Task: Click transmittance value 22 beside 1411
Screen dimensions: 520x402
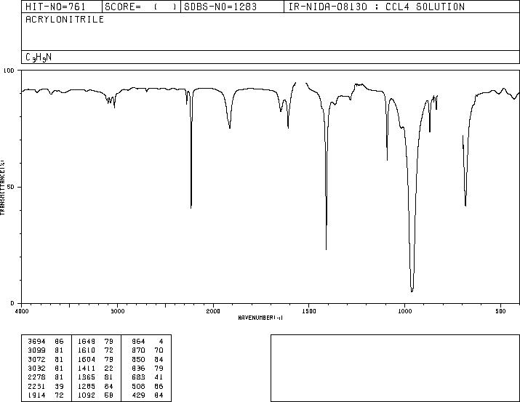Action: [x=109, y=368]
